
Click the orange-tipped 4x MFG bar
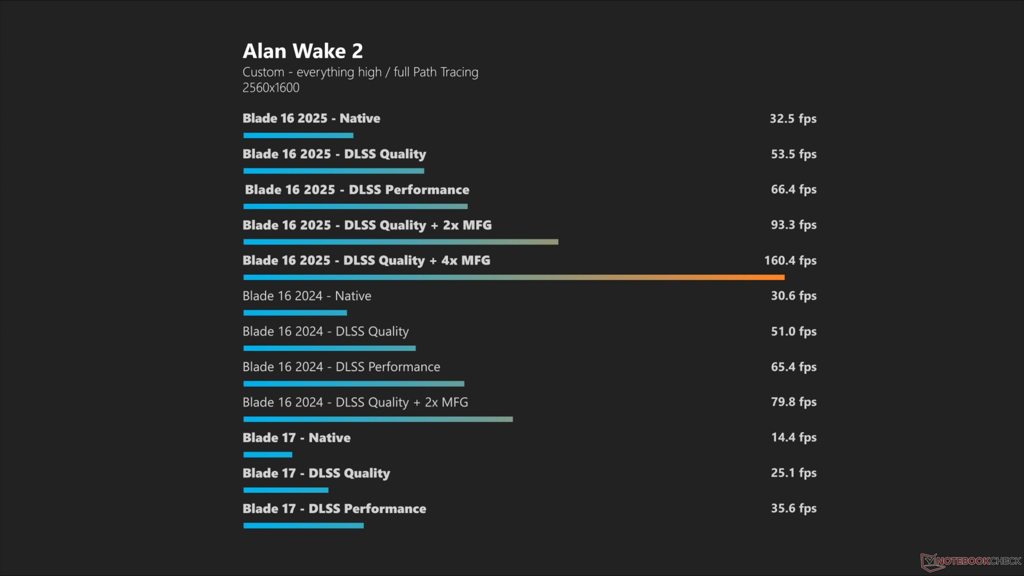pyautogui.click(x=514, y=277)
